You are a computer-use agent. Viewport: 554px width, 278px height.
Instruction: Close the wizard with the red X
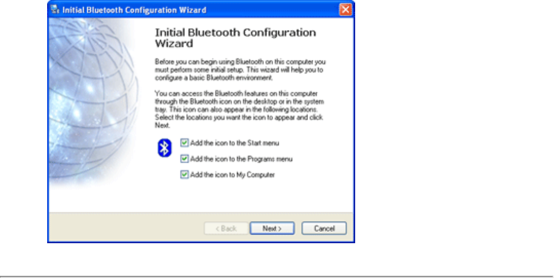[345, 10]
